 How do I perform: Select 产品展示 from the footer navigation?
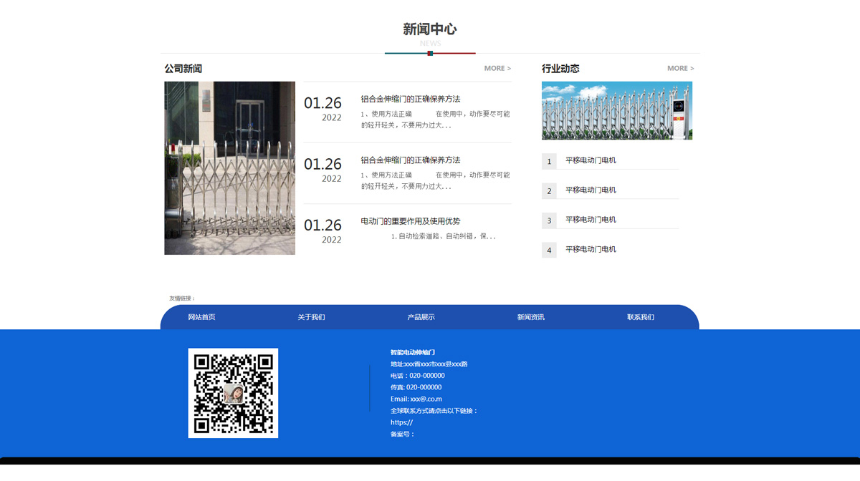tap(421, 317)
